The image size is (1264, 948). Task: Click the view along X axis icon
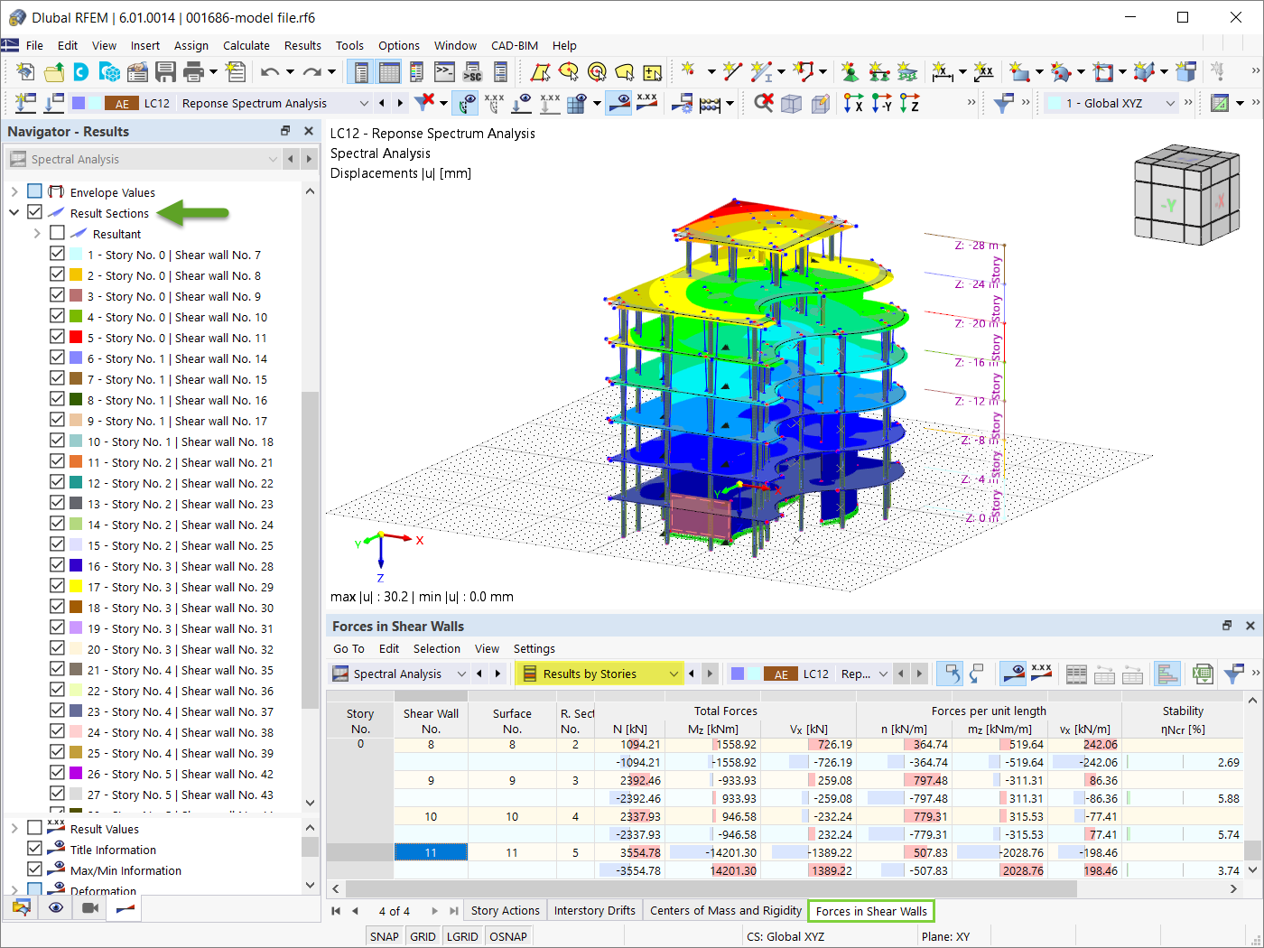853,103
